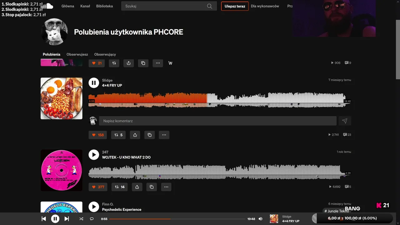Click the now playing thumbnail in player bar
This screenshot has width=400, height=225.
[x=274, y=219]
